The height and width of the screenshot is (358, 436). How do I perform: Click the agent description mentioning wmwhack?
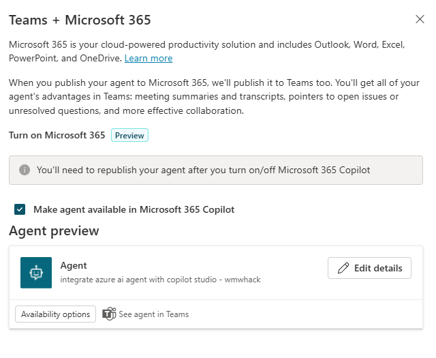(161, 280)
